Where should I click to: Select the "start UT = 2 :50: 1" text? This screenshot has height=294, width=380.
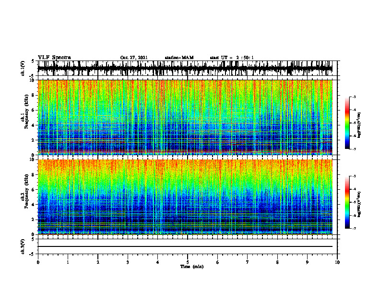232,58
